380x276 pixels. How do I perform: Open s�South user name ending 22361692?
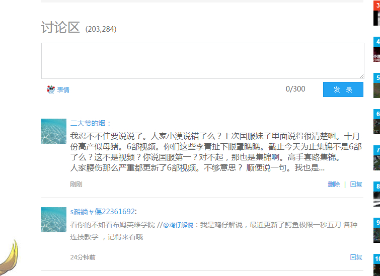(x=103, y=212)
